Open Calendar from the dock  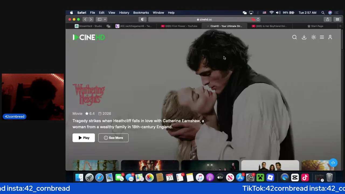tap(170, 177)
